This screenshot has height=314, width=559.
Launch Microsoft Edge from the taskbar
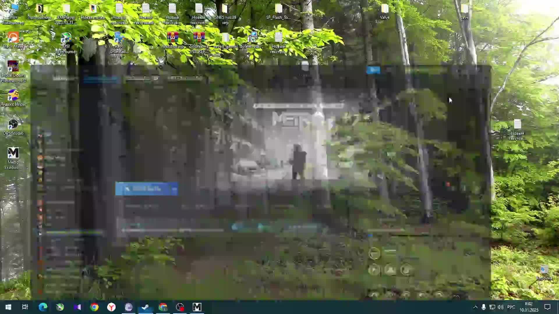pos(43,307)
